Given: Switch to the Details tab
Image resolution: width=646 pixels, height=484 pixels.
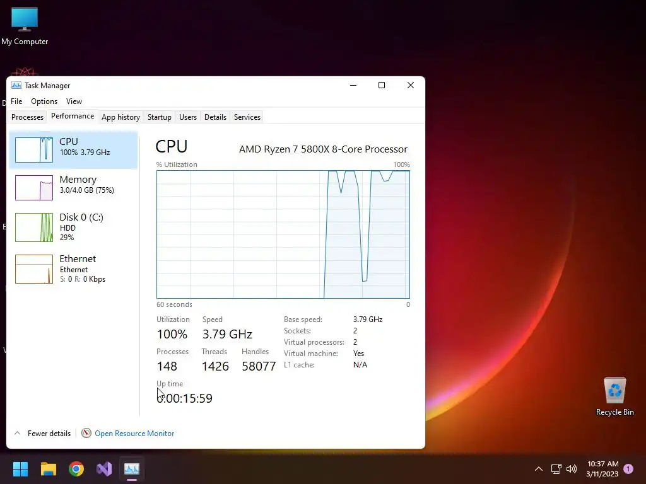Looking at the screenshot, I should point(216,117).
